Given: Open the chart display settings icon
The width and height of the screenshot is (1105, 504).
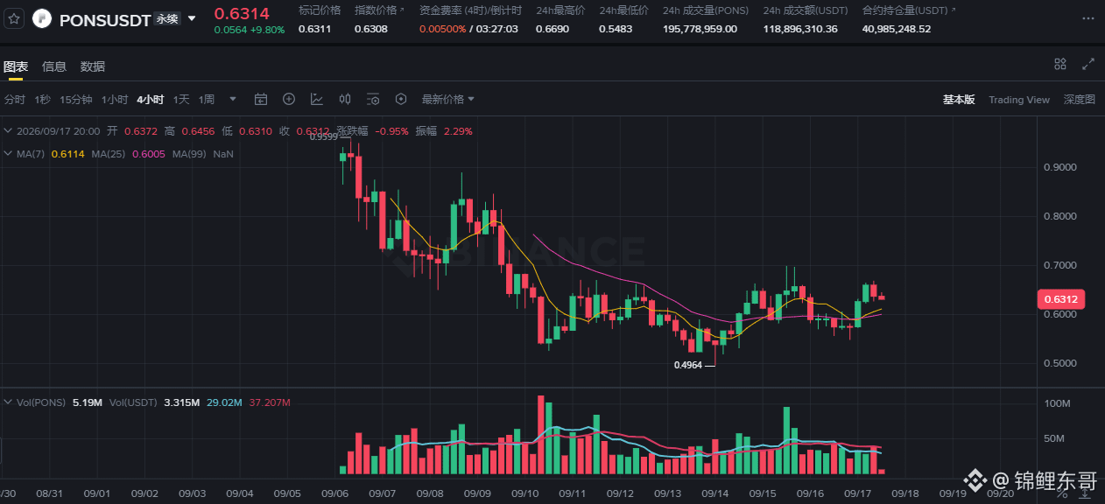Looking at the screenshot, I should tap(373, 99).
